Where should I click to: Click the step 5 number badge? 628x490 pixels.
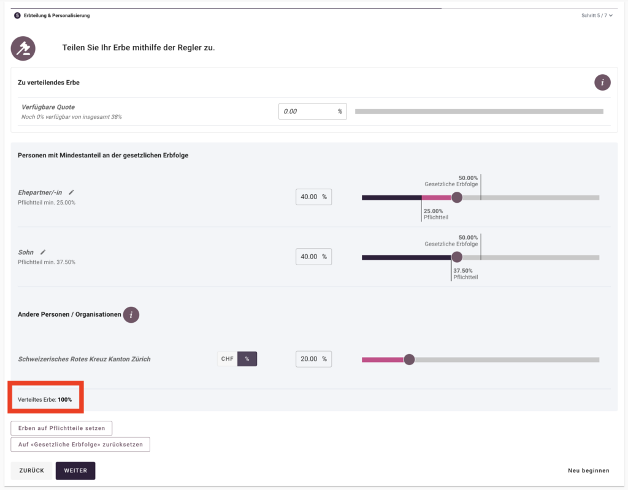(17, 15)
